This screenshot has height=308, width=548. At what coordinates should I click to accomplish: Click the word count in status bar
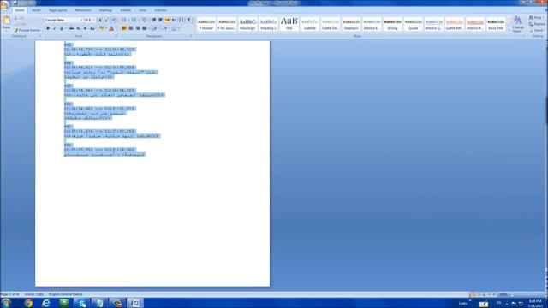tap(34, 294)
